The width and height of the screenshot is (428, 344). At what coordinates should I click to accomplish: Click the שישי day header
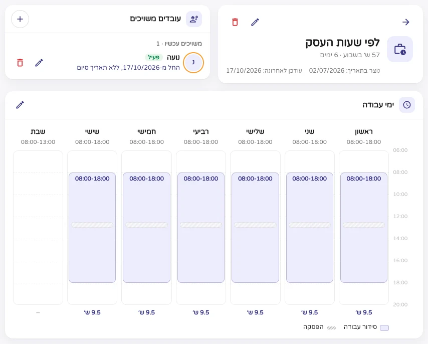(x=92, y=131)
